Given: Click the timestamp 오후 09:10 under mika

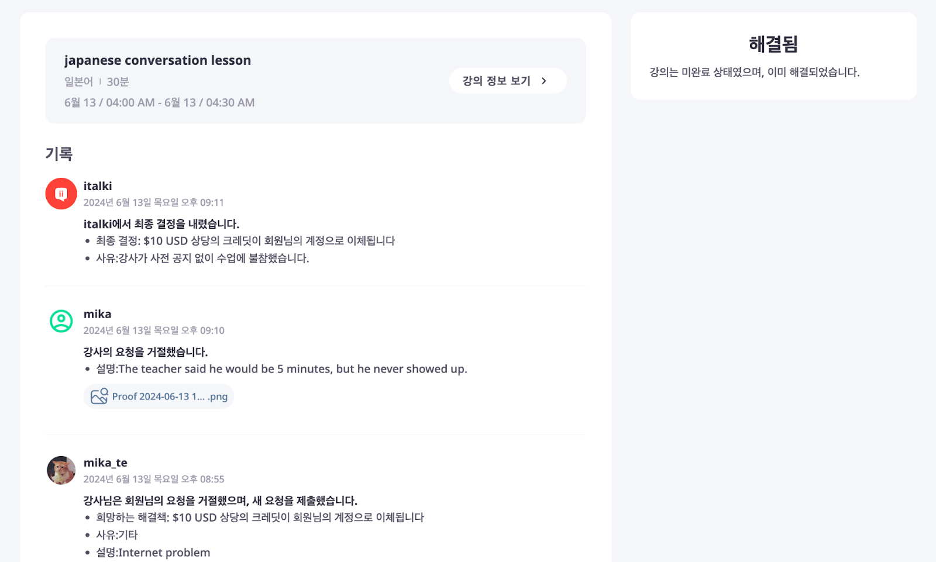Looking at the screenshot, I should 154,330.
